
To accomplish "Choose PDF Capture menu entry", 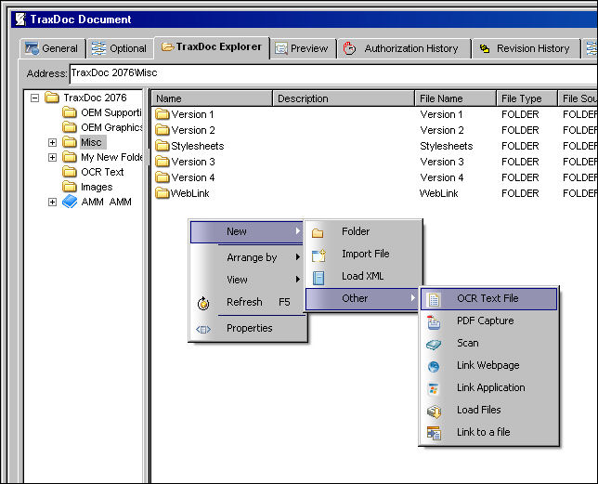I will (x=489, y=321).
